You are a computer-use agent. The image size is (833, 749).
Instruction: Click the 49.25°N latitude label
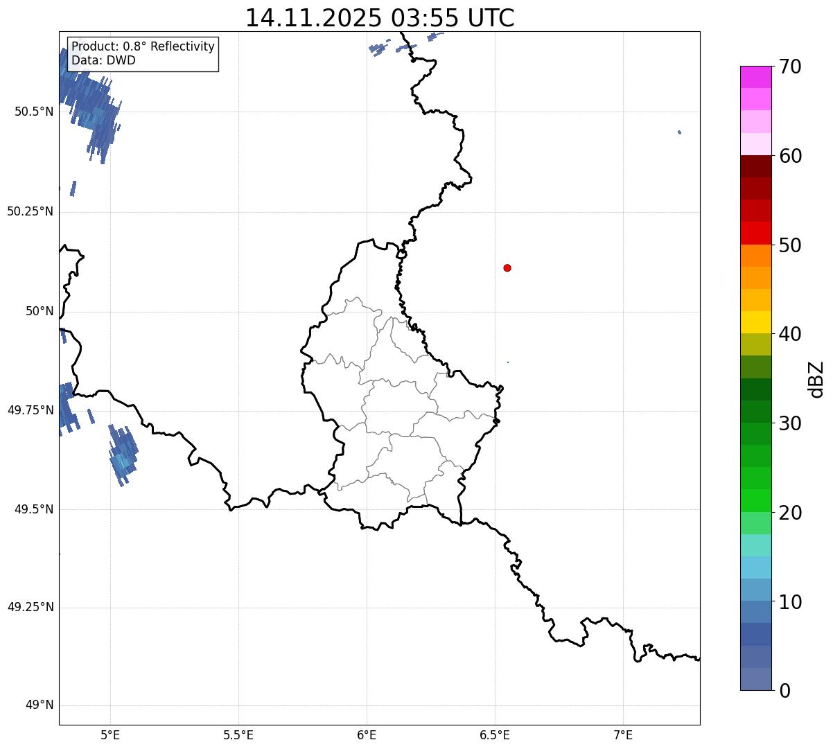30,608
